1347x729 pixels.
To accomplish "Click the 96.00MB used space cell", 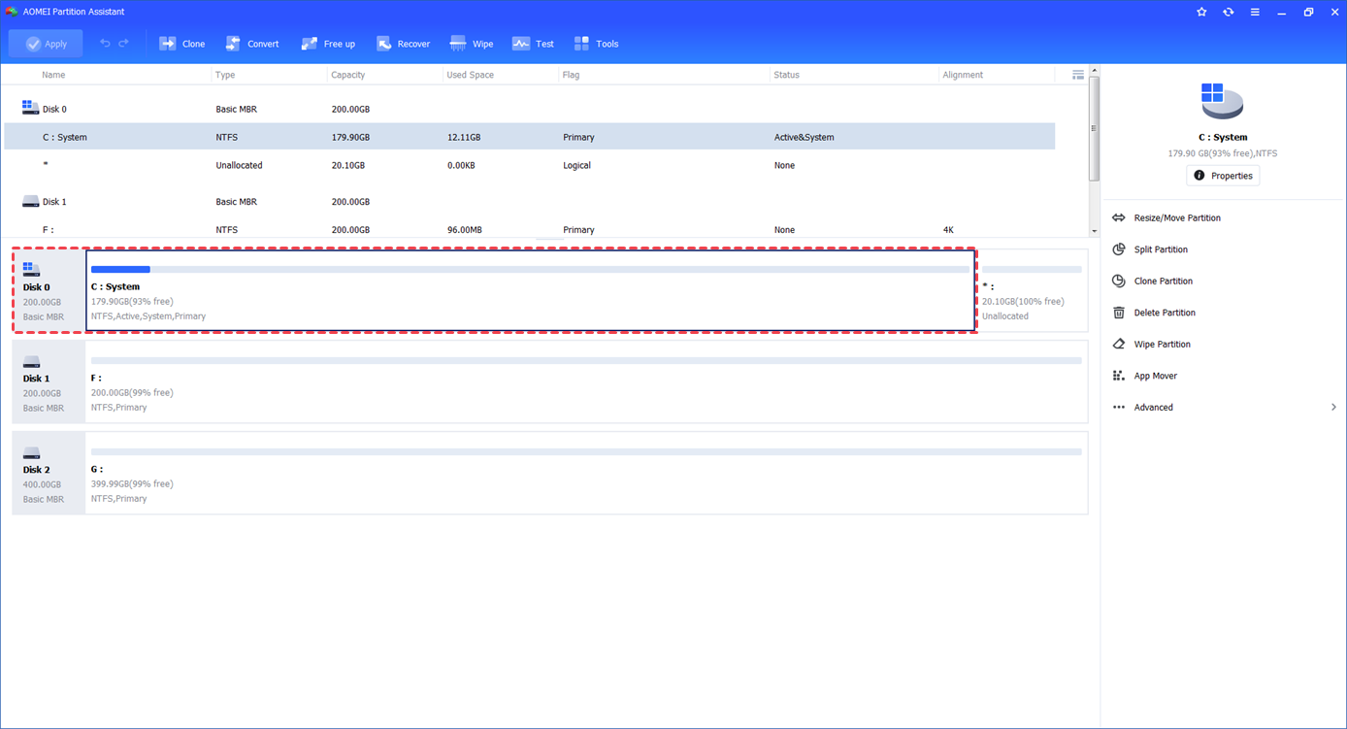I will 464,230.
